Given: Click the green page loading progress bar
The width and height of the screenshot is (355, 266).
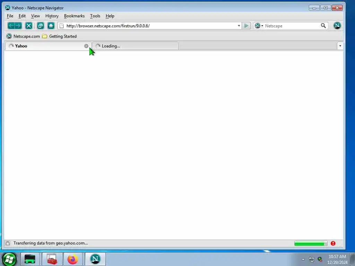Looking at the screenshot, I should 311,243.
